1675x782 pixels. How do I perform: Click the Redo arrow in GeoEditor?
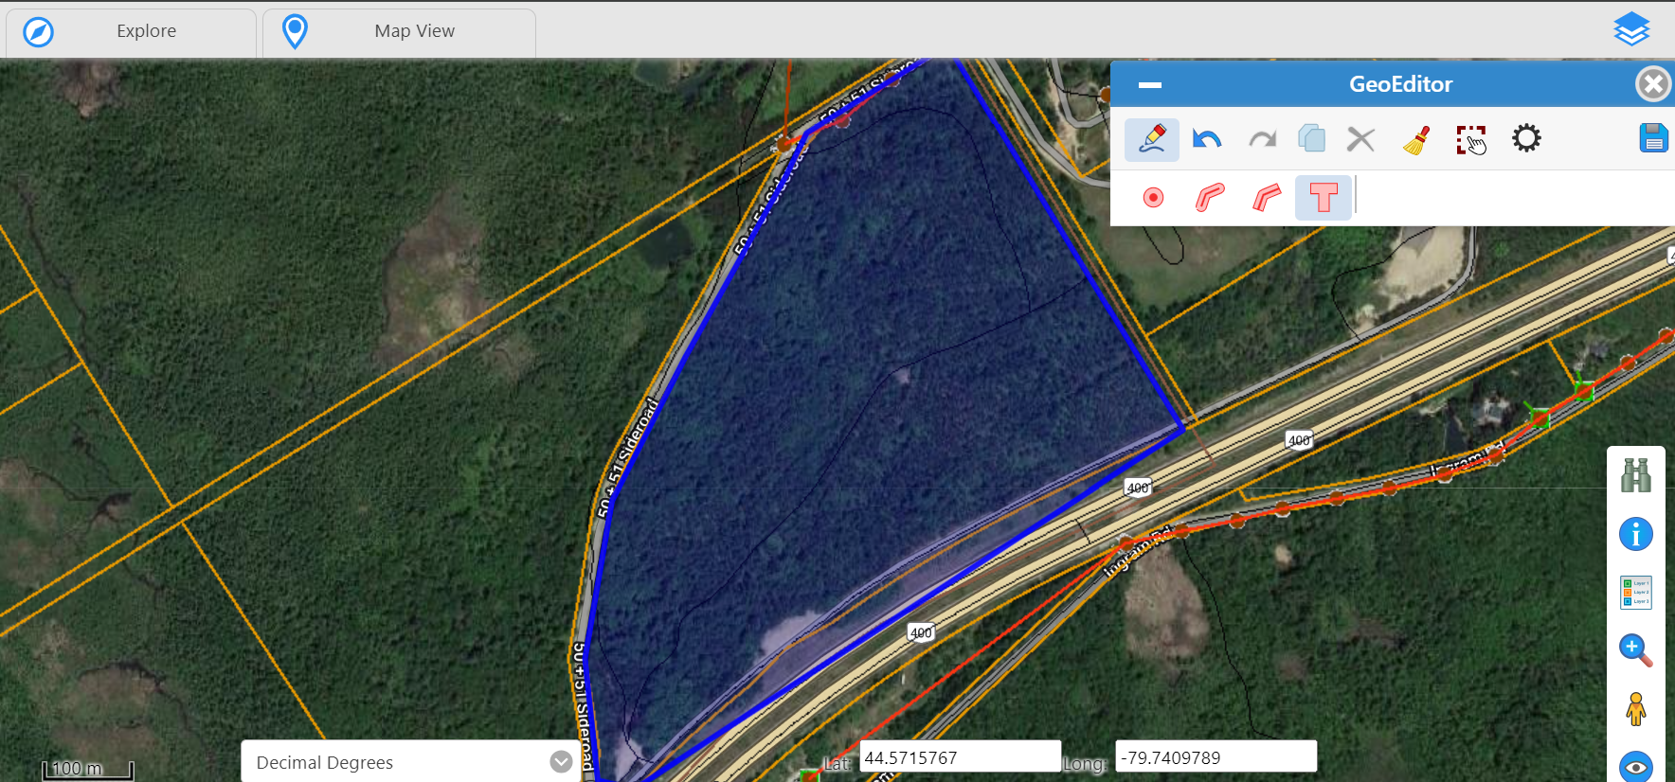1262,139
